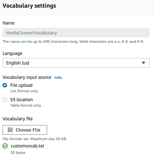The height and width of the screenshot is (158, 155).
Task: Click the Choose File button
Action: pyautogui.click(x=25, y=130)
